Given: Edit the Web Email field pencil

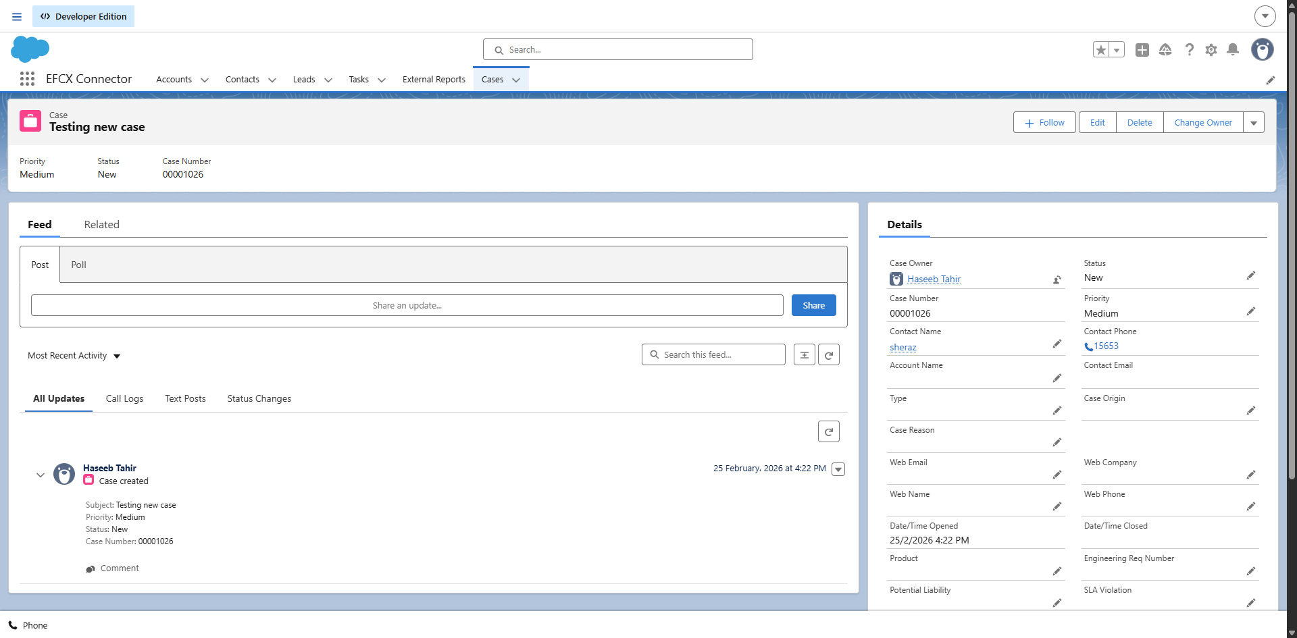Looking at the screenshot, I should [1057, 475].
